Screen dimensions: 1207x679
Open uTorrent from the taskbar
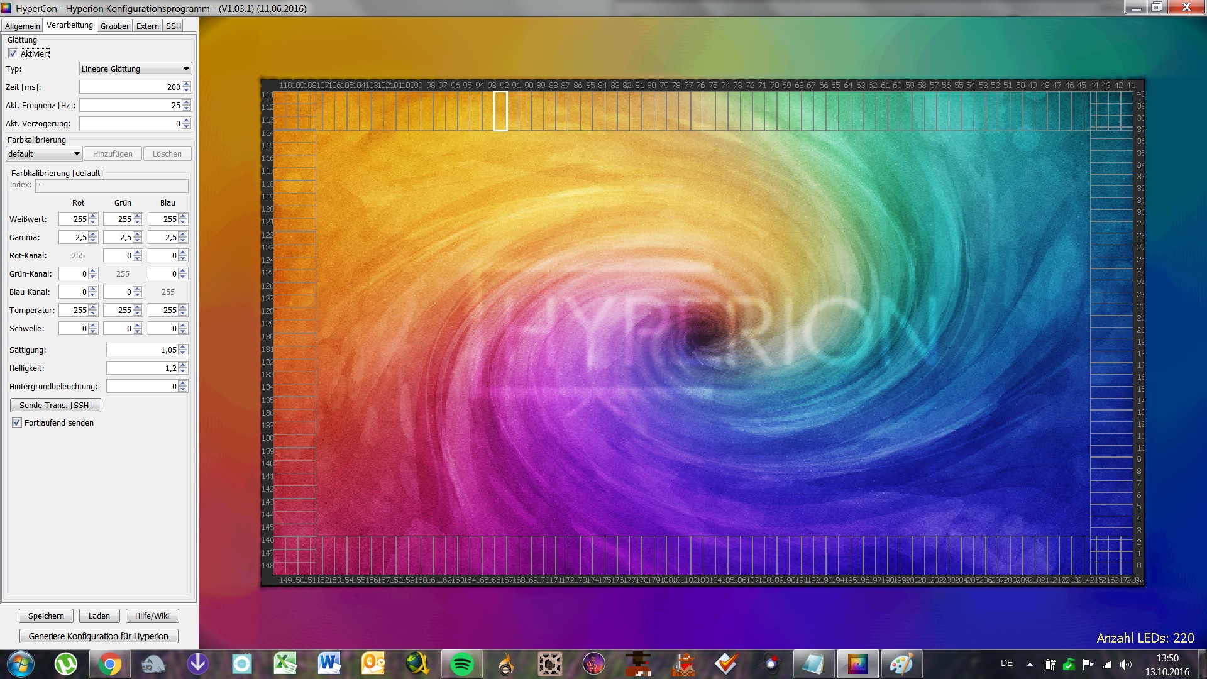point(66,664)
